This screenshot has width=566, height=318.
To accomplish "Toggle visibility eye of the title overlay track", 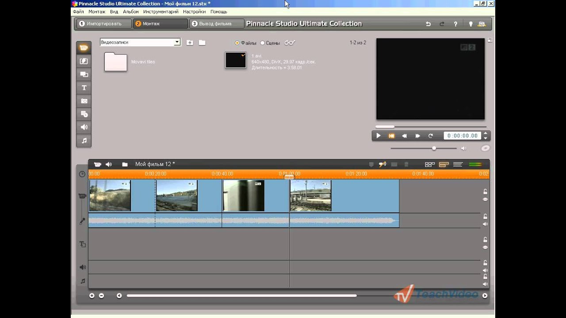I will (485, 247).
